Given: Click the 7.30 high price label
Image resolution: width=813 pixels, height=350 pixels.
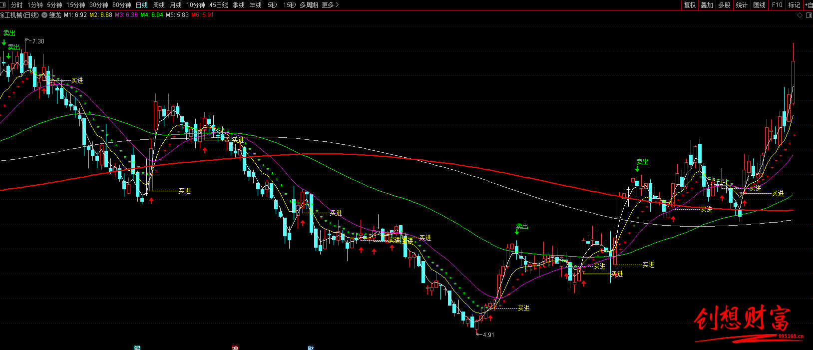Looking at the screenshot, I should click(x=38, y=41).
